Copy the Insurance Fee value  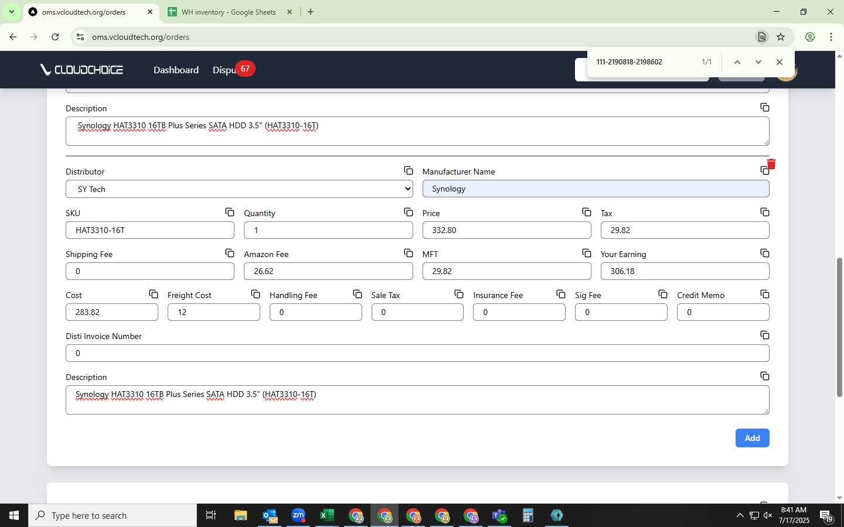560,294
